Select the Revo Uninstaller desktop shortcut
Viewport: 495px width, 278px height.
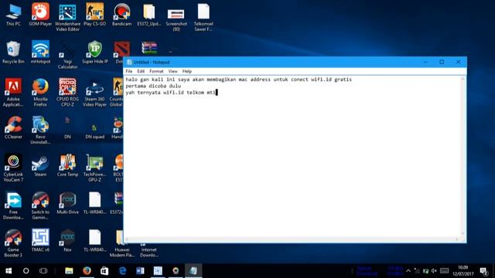coord(40,131)
